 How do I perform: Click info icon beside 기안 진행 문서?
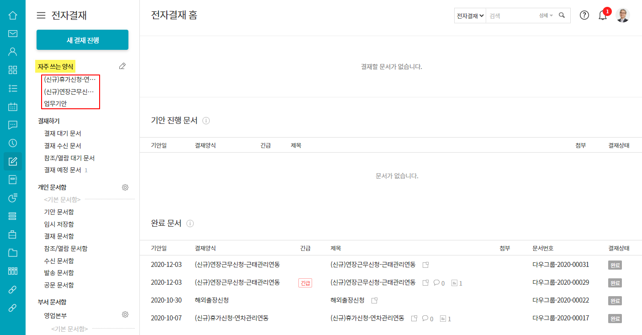click(x=206, y=121)
